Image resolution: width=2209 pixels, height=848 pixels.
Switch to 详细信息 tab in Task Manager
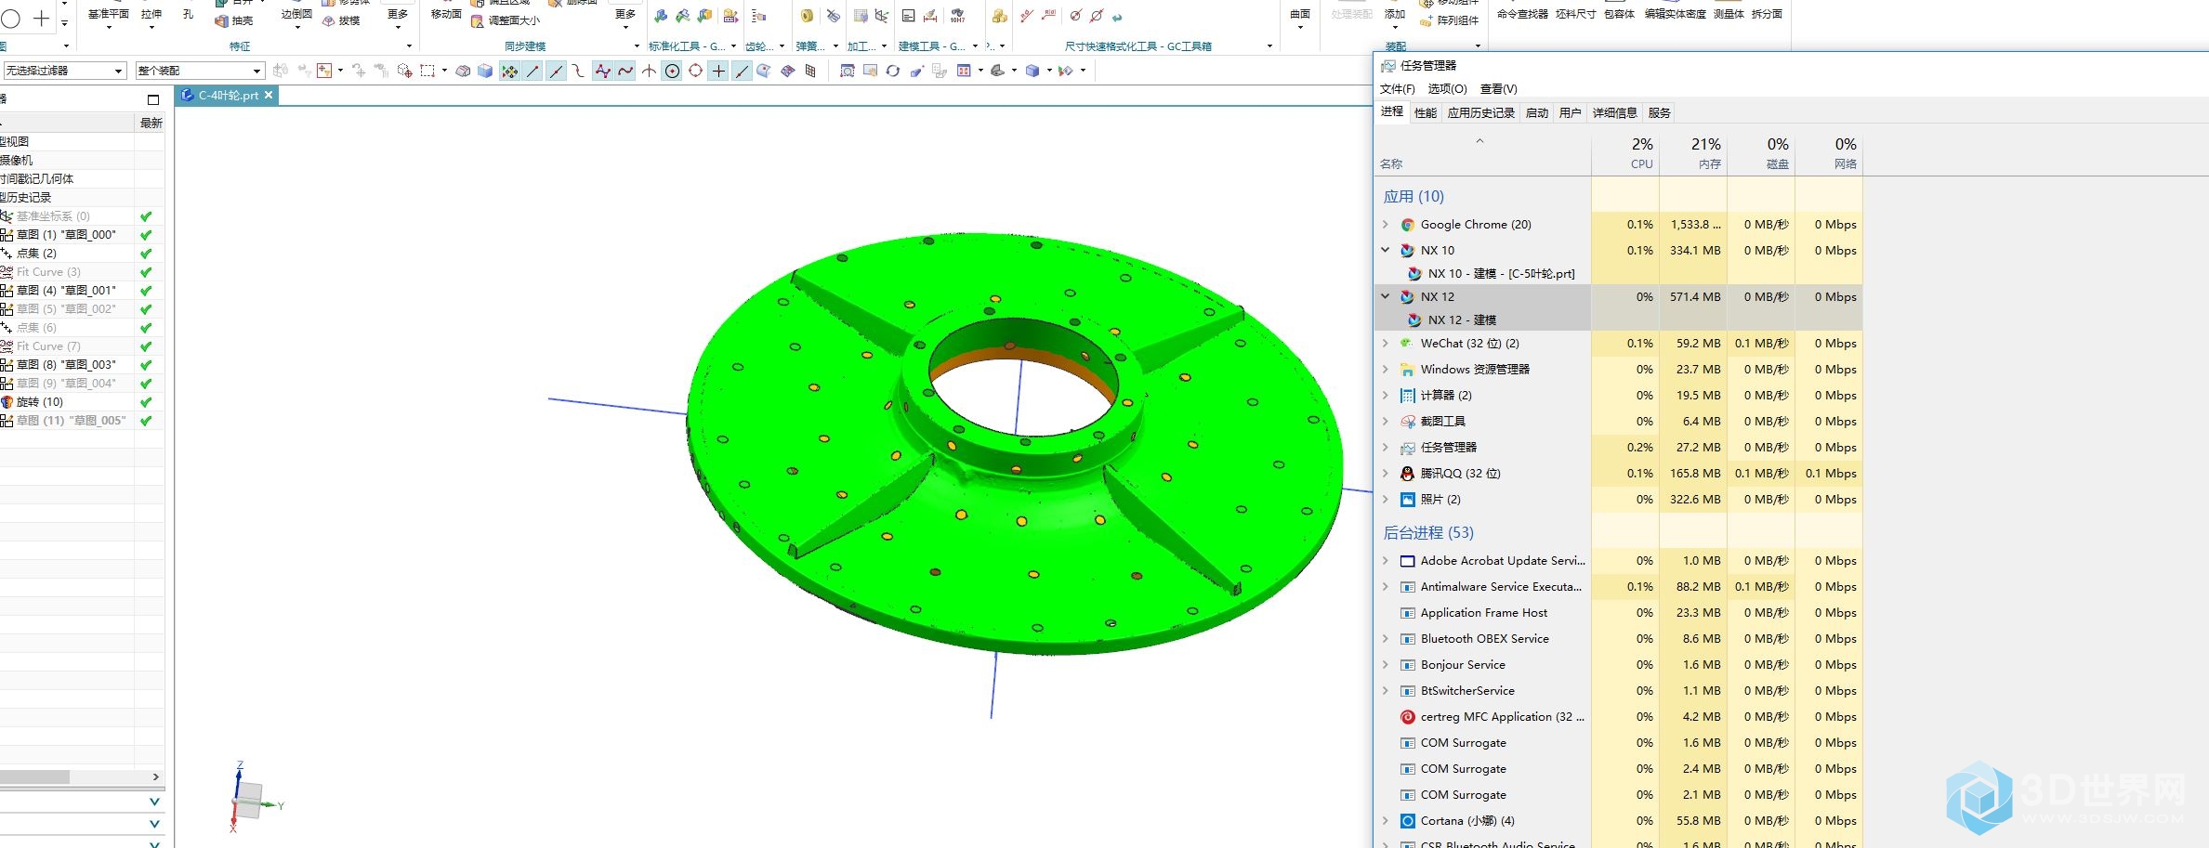pos(1614,113)
